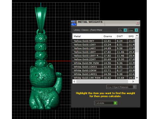This screenshot has height=119, width=159.
Task: Click the green arrow on Calculate
Action: pyautogui.click(x=115, y=103)
